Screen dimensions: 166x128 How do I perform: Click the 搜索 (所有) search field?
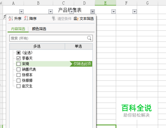(x=51, y=38)
